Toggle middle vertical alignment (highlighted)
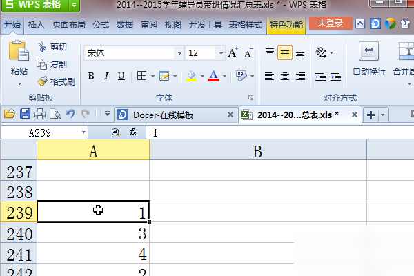The image size is (414, 276). [284, 52]
